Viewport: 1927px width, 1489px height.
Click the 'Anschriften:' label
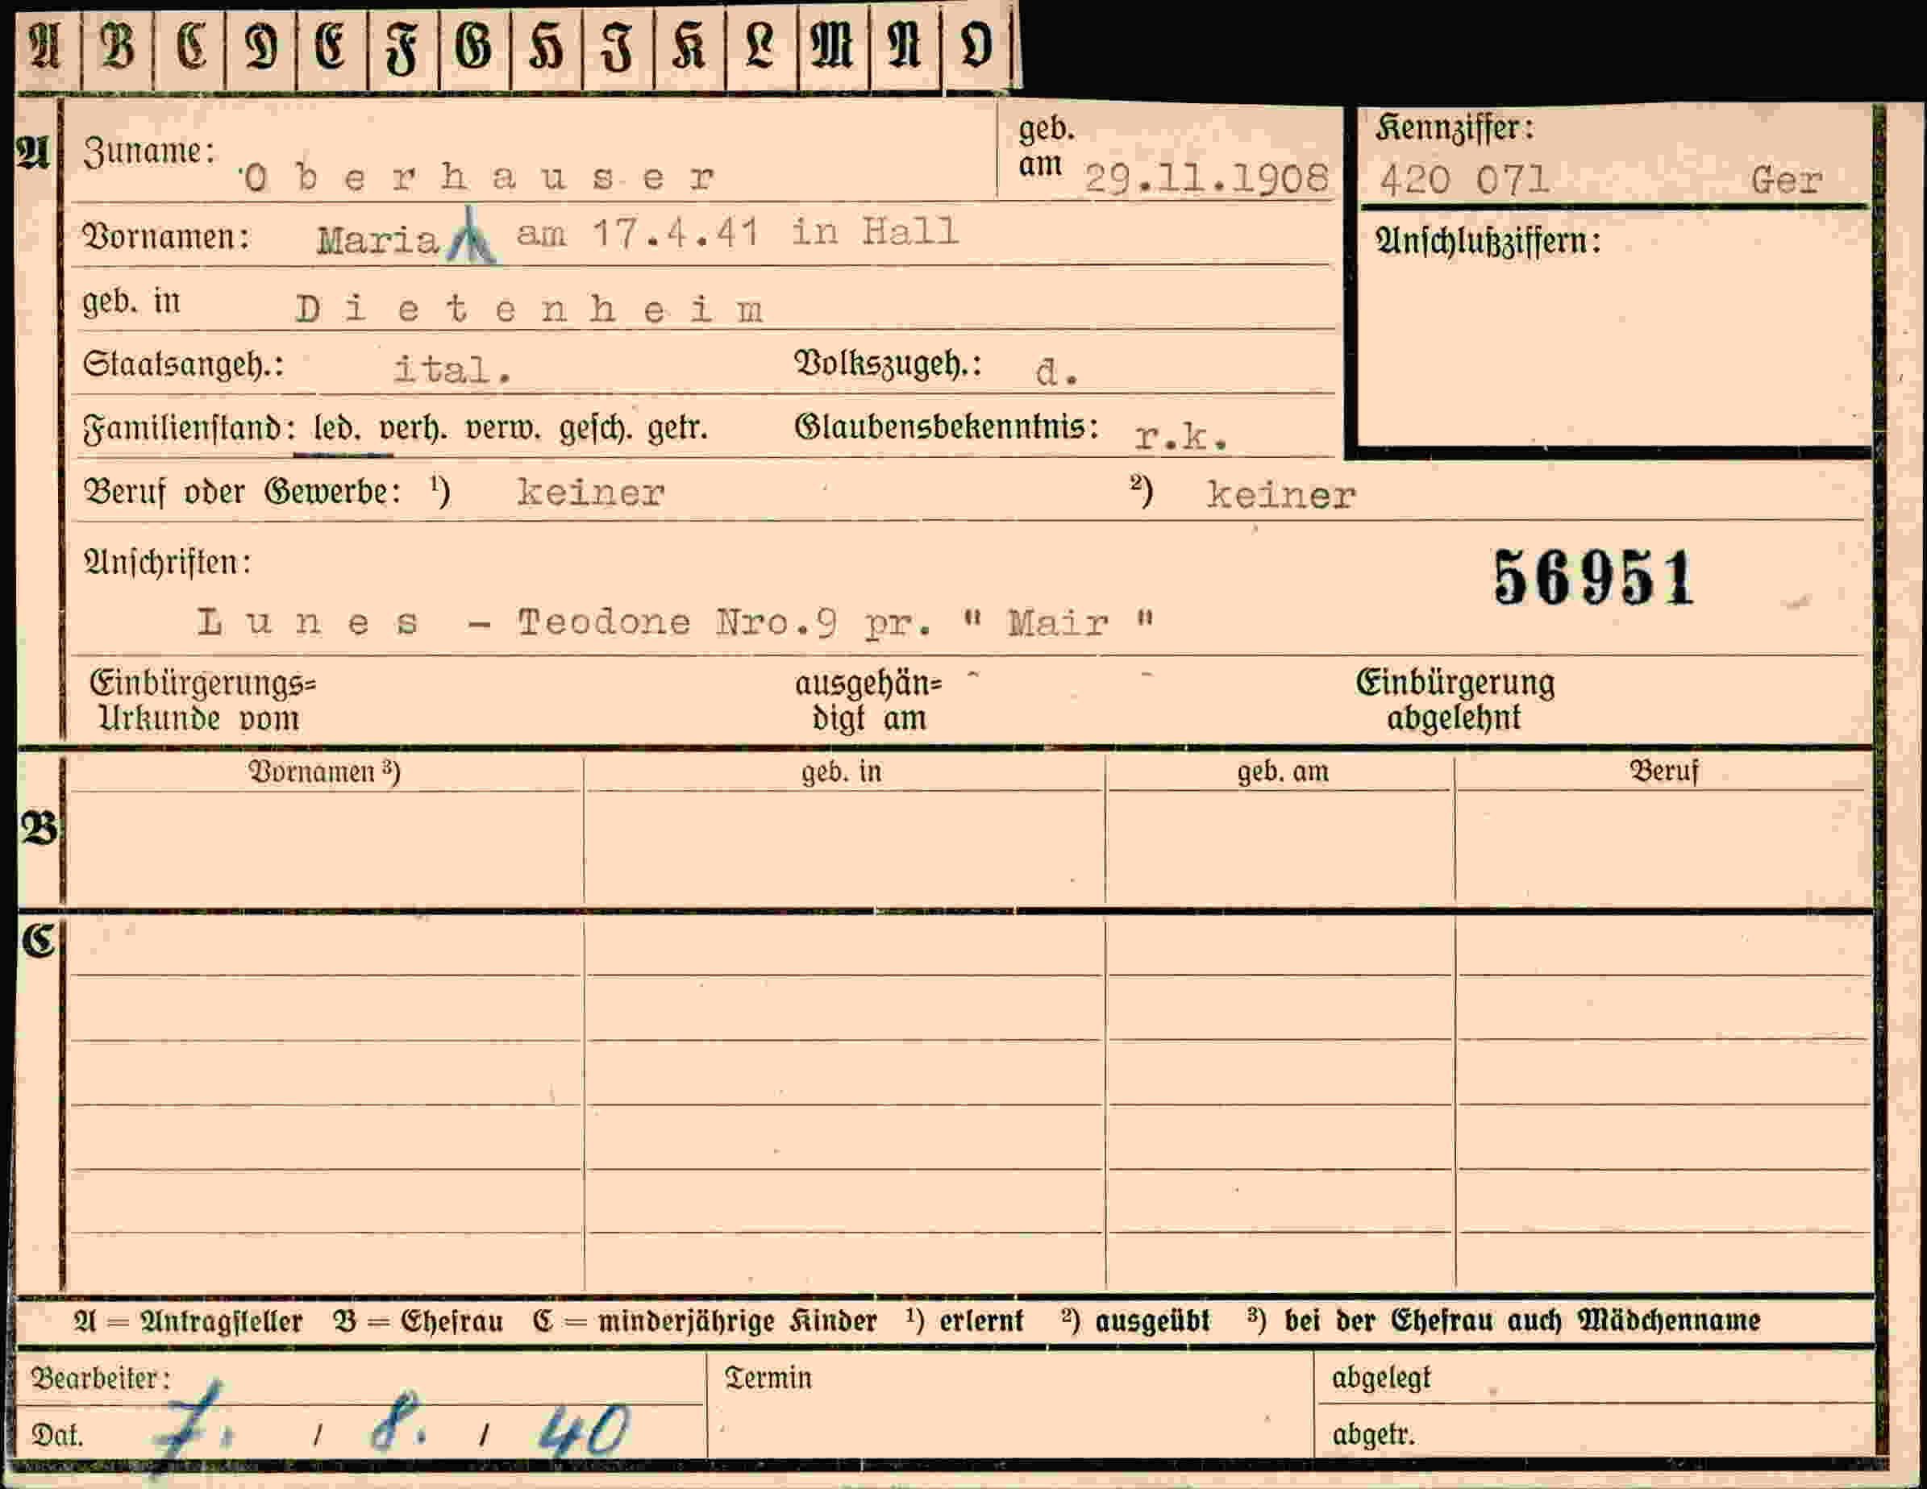pos(167,562)
